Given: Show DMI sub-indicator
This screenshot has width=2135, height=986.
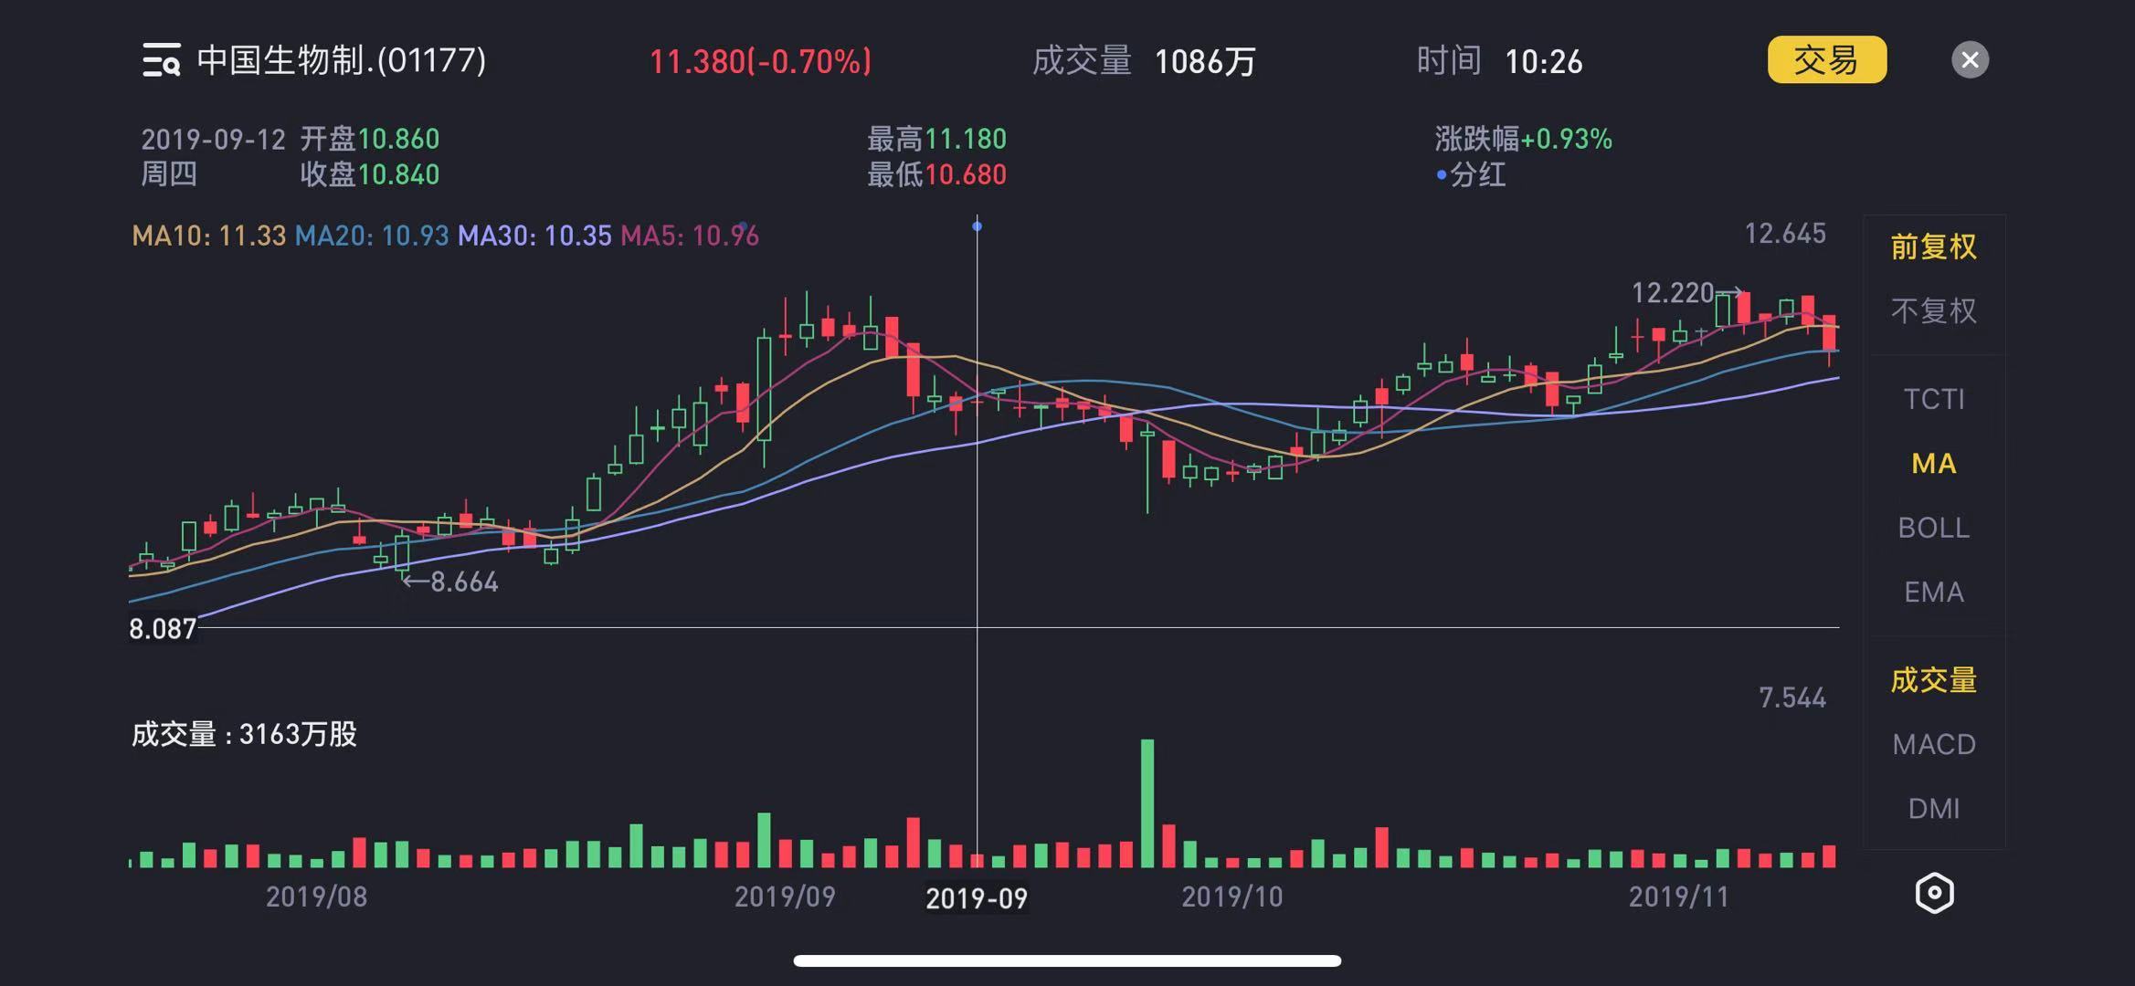Looking at the screenshot, I should coord(1933,809).
